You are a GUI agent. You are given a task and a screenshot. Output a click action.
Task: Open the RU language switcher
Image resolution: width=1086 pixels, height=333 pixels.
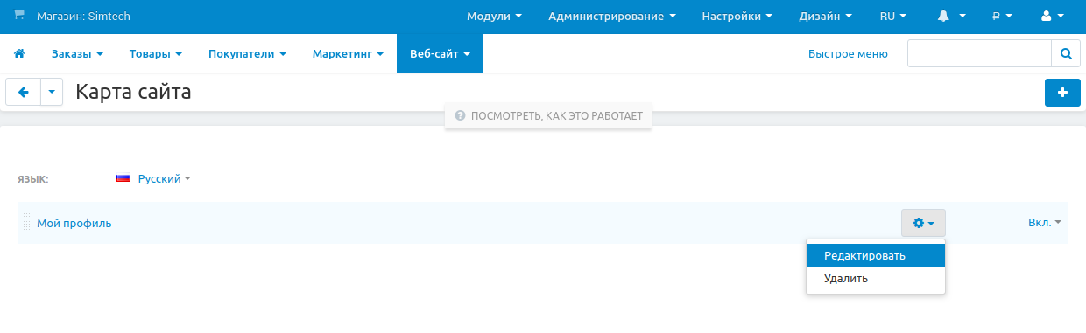(x=892, y=17)
